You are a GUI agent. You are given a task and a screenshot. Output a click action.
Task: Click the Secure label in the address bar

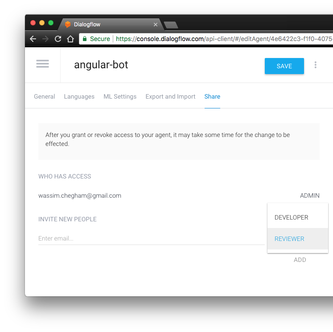[100, 39]
